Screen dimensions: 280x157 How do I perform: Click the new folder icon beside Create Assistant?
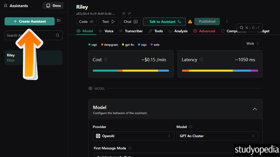click(x=59, y=21)
